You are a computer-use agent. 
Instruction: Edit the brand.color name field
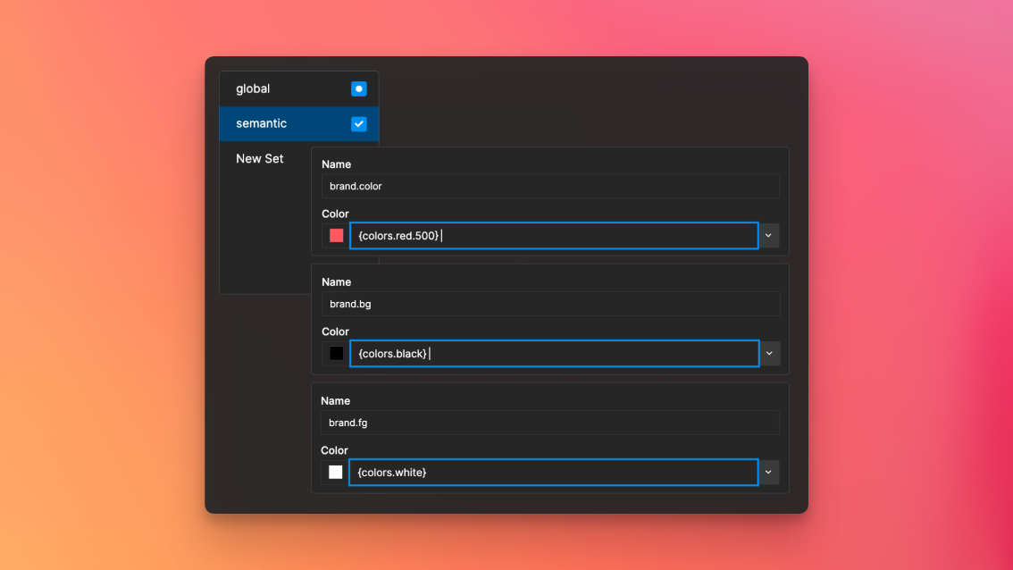tap(550, 186)
